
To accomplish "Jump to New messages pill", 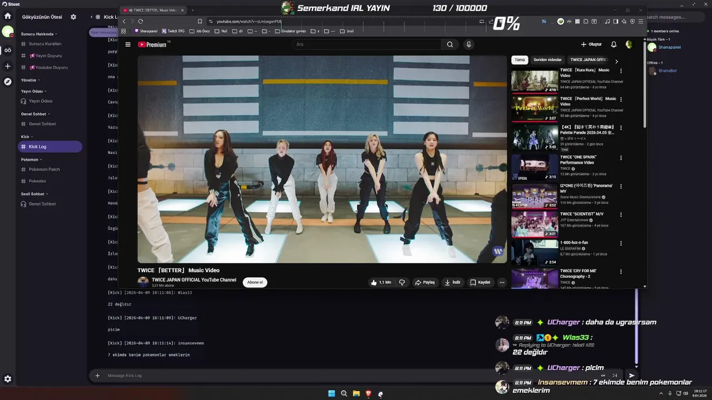I will click(103, 32).
